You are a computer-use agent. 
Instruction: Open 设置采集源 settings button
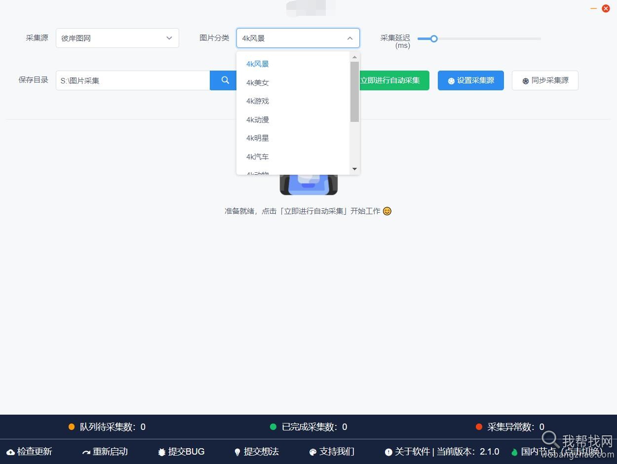click(x=471, y=80)
